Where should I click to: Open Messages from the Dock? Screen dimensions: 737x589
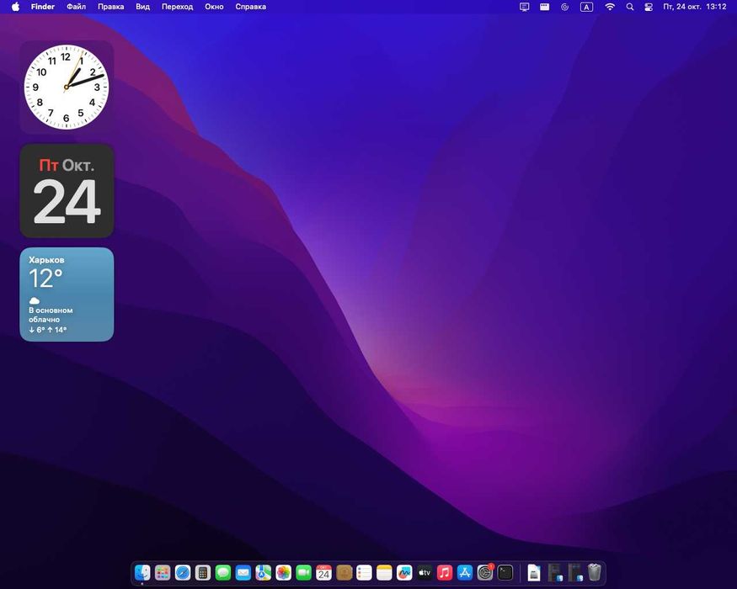tap(223, 572)
